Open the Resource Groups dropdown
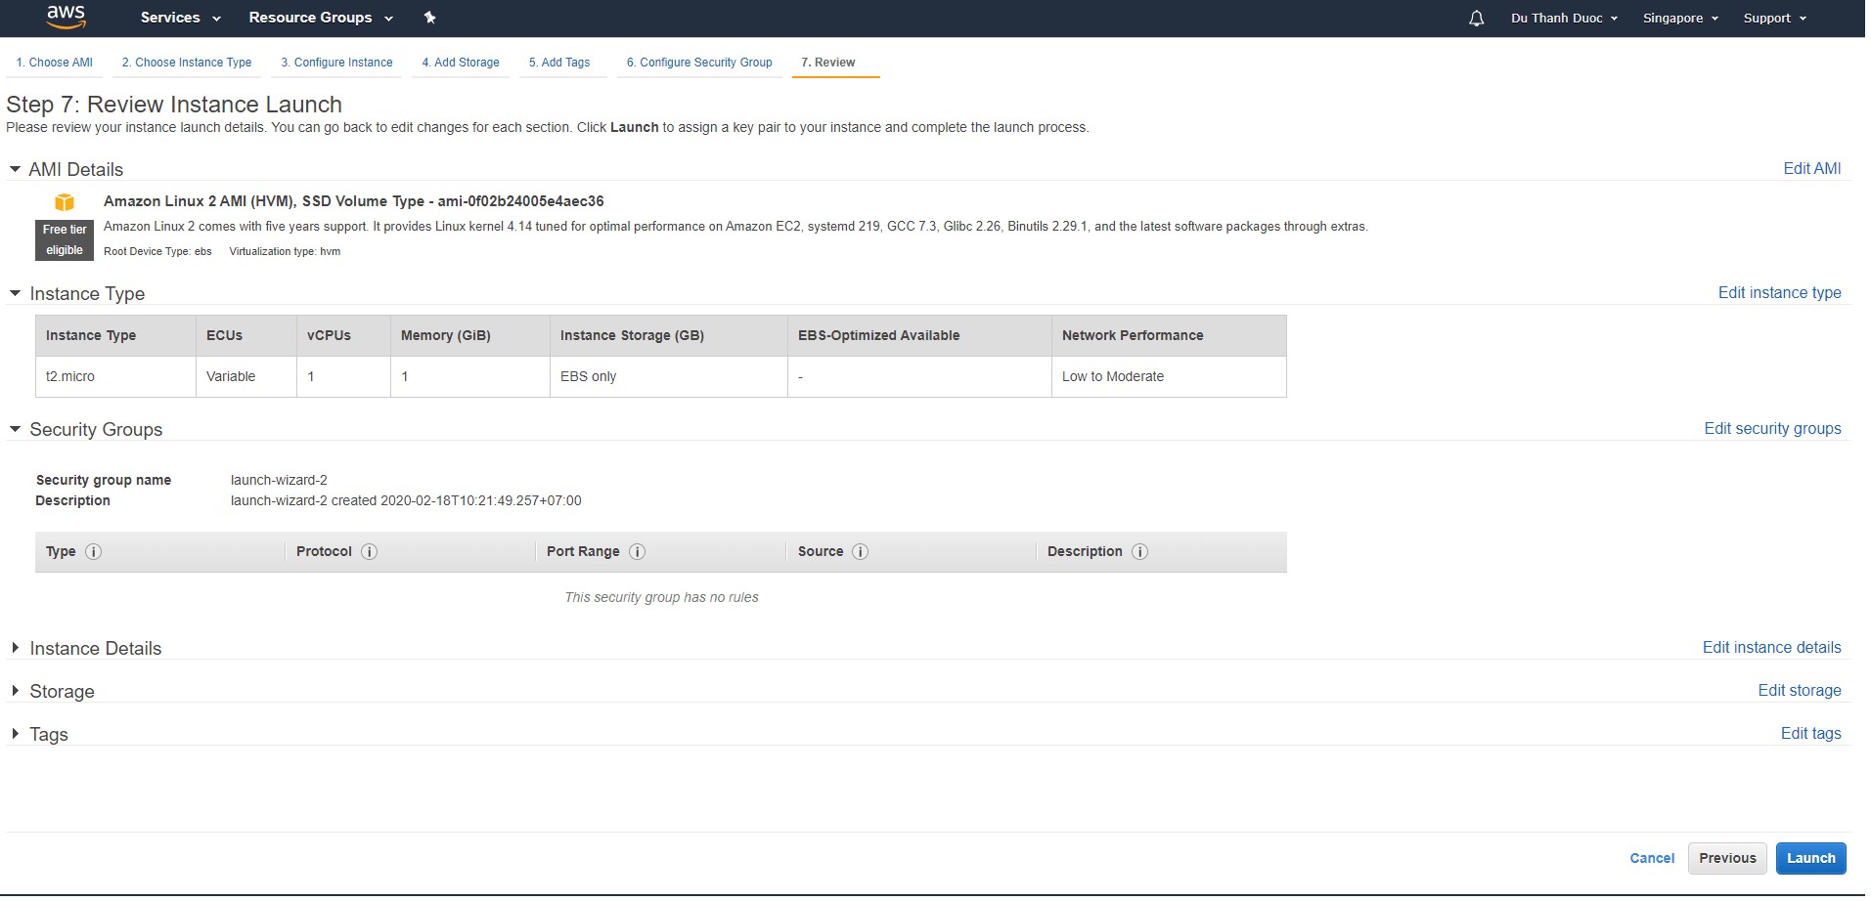 tap(321, 18)
